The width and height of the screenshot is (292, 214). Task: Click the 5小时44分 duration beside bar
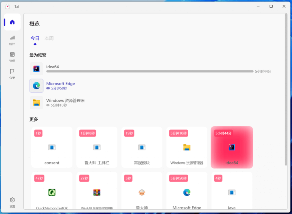pos(263,71)
